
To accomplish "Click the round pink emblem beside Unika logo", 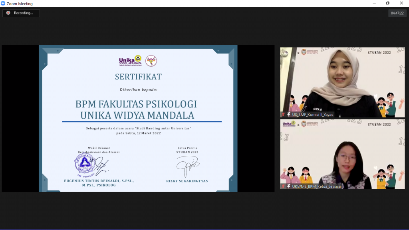I will [x=151, y=61].
